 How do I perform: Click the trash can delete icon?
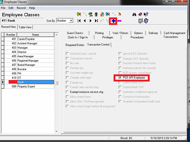[96, 14]
